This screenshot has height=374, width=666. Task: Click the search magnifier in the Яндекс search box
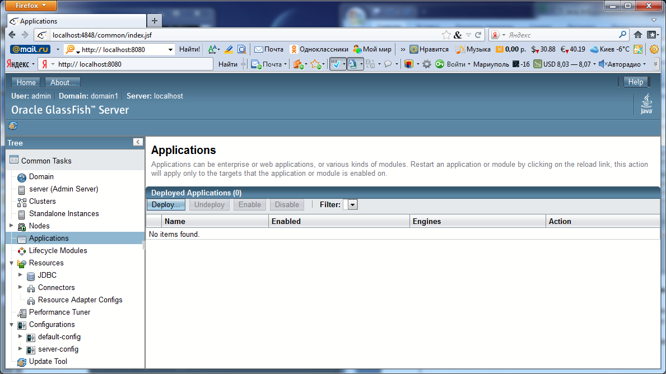tap(623, 35)
